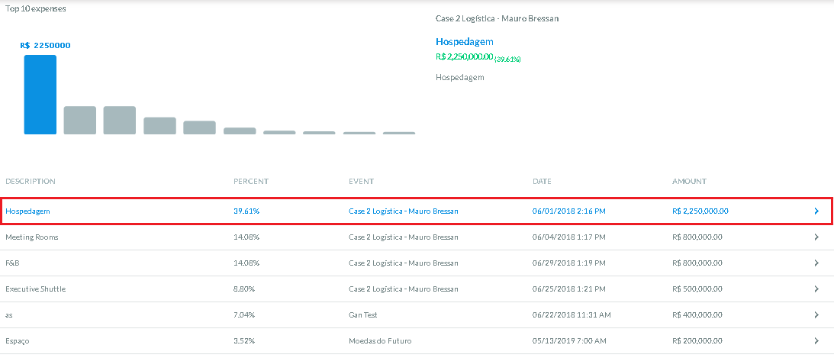Click the blue Hospedagem heading in detail panel

point(465,41)
